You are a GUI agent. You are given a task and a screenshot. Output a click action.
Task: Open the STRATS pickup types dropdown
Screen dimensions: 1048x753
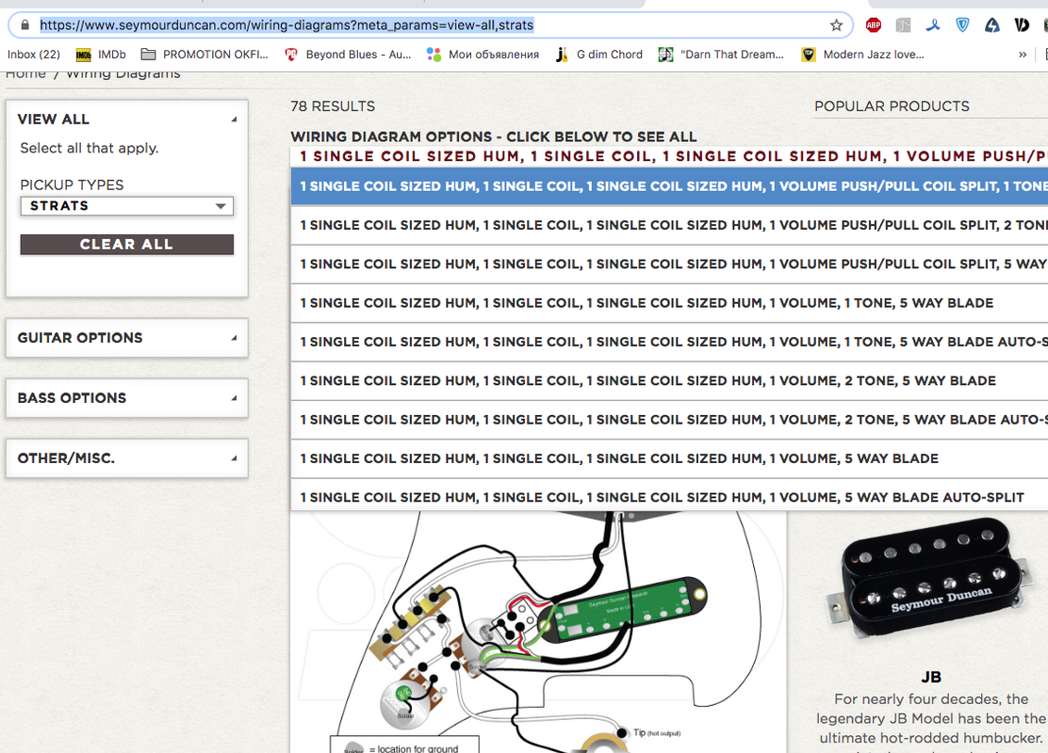click(127, 205)
